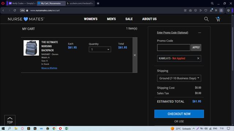Open the MEN'S menu
This screenshot has width=234, height=131.
[111, 19]
